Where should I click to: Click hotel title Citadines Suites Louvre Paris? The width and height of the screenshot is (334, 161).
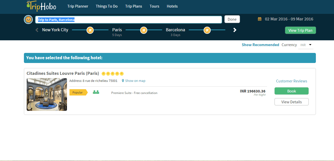pos(63,74)
